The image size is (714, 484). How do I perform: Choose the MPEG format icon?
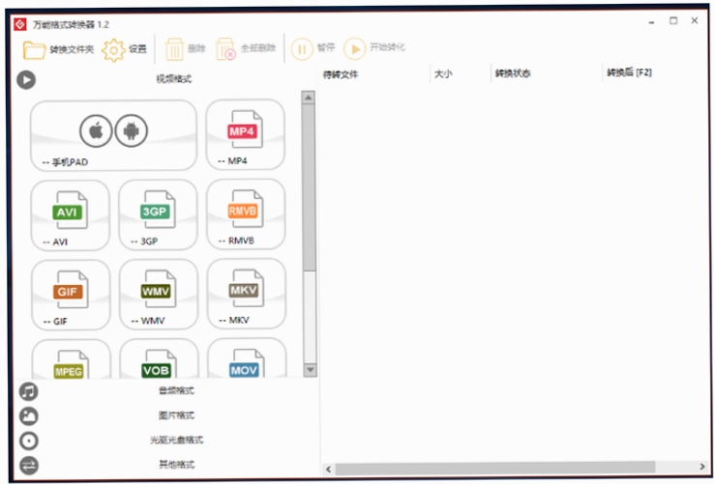point(71,364)
